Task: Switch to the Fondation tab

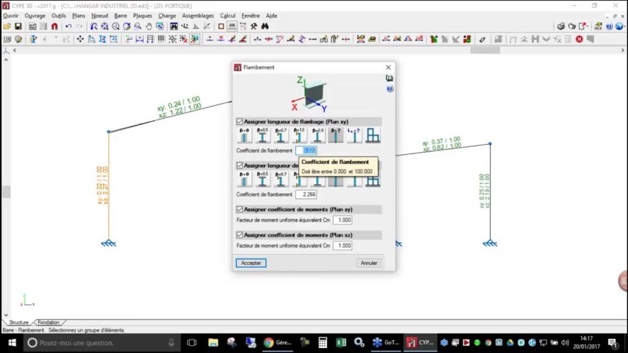Action: point(48,322)
